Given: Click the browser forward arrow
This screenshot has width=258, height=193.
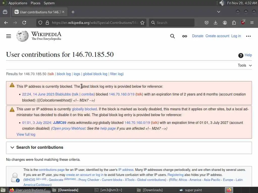Looking at the screenshot, I should point(15,23).
